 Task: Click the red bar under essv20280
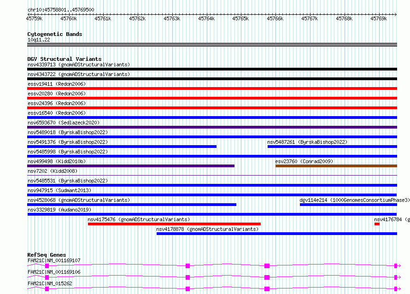coord(212,98)
